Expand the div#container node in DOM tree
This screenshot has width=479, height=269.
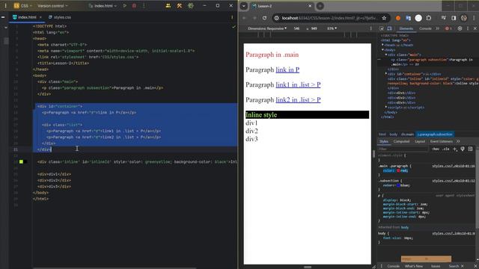click(386, 74)
